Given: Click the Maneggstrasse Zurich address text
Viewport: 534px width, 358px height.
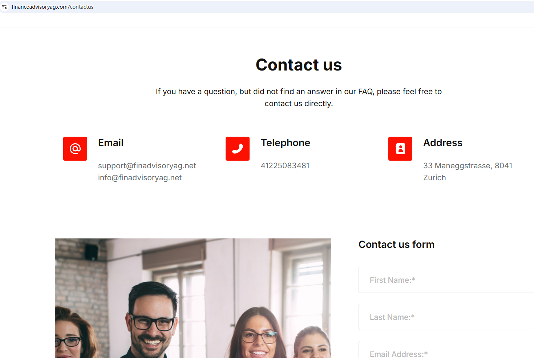Looking at the screenshot, I should (x=468, y=172).
